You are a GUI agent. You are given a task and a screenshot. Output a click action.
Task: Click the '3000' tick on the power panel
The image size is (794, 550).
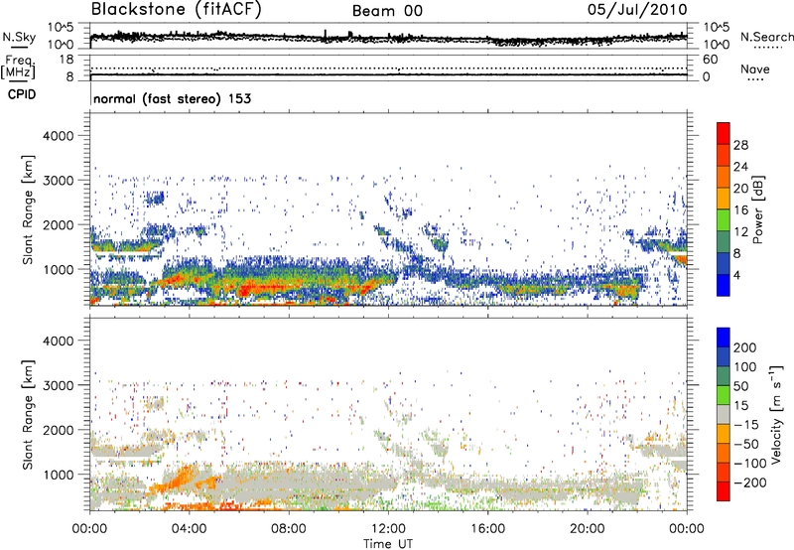58,181
